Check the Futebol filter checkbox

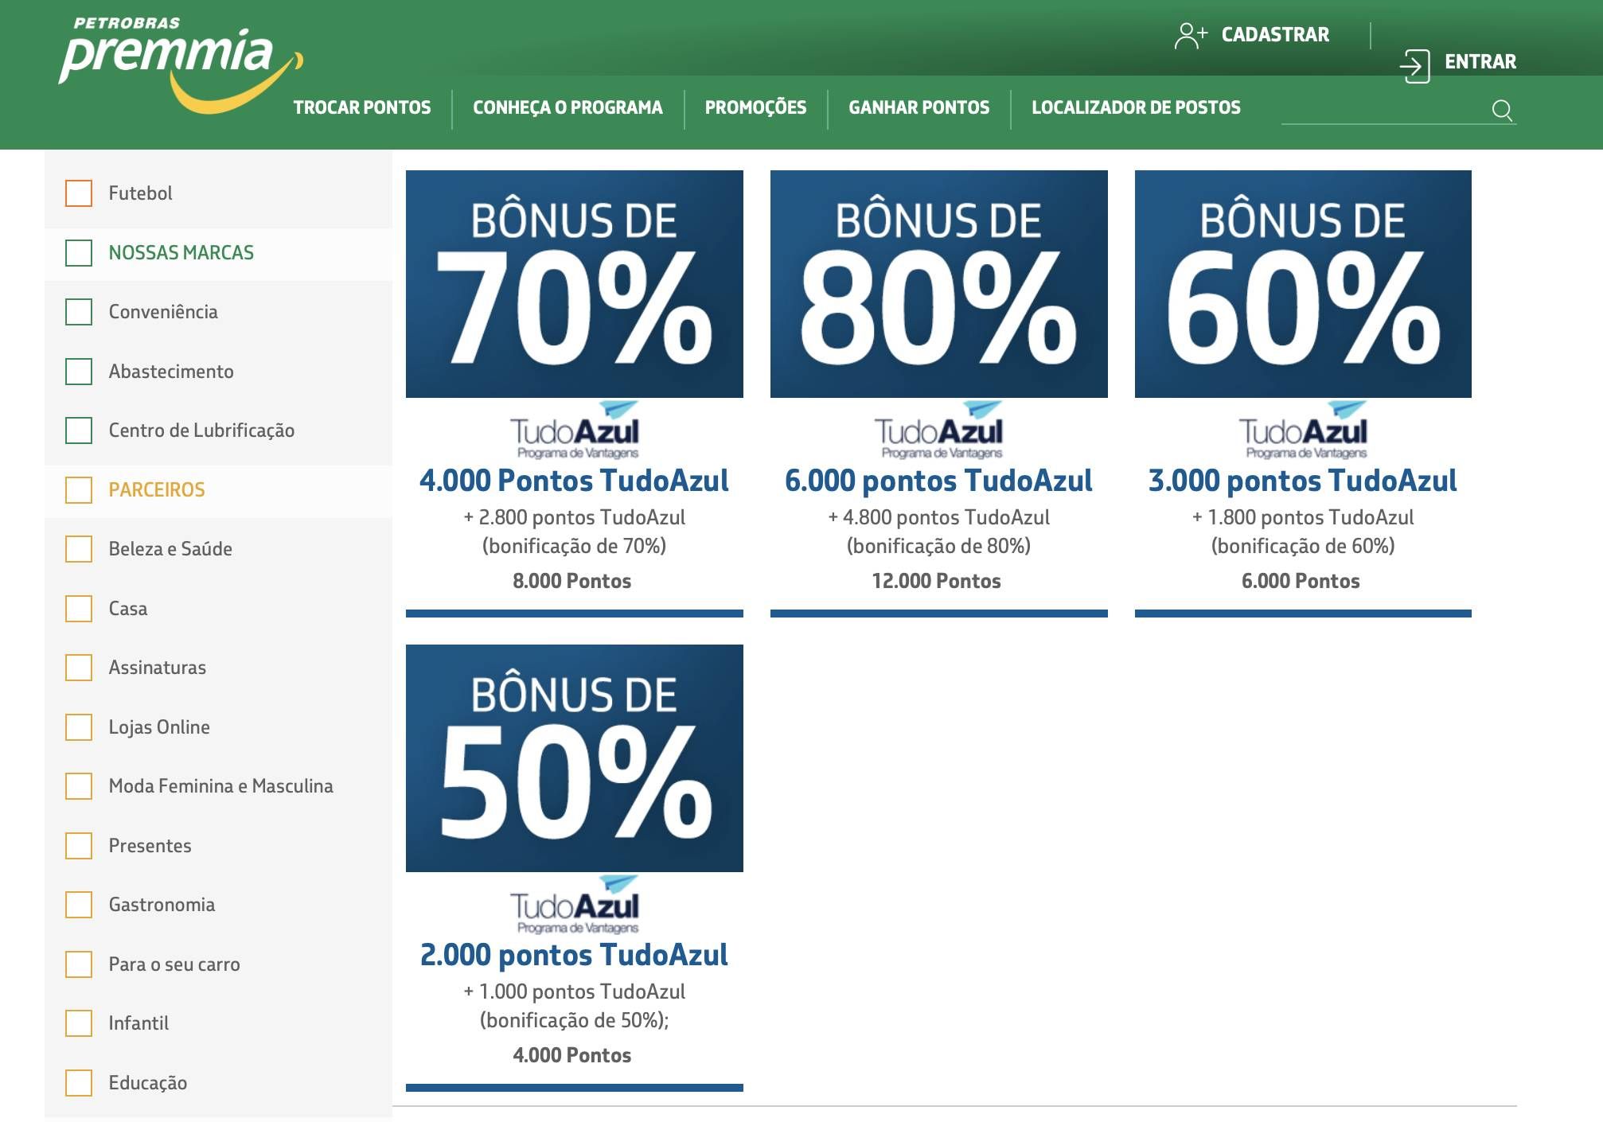tap(79, 193)
